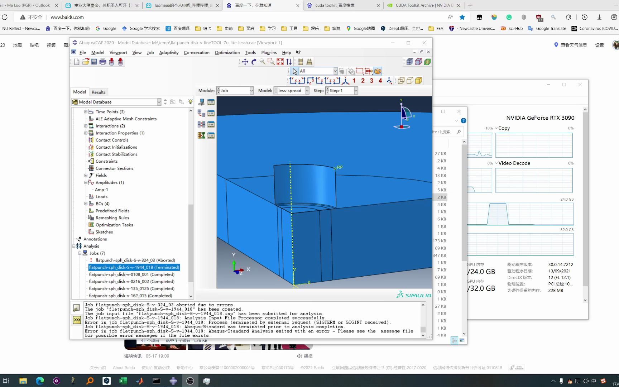Click the Create New Model Database icon
Viewport: 619px width, 387px height.
(x=76, y=62)
